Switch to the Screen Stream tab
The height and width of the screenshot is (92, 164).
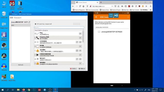(87, 2)
